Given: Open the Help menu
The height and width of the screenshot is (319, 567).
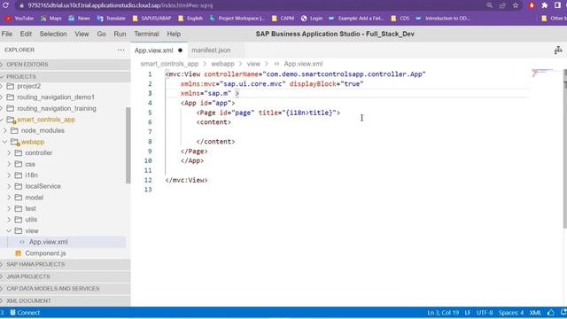Looking at the screenshot, I should tap(174, 34).
